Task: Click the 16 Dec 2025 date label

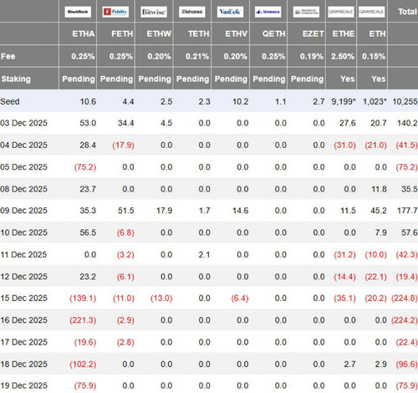Action: click(x=23, y=320)
